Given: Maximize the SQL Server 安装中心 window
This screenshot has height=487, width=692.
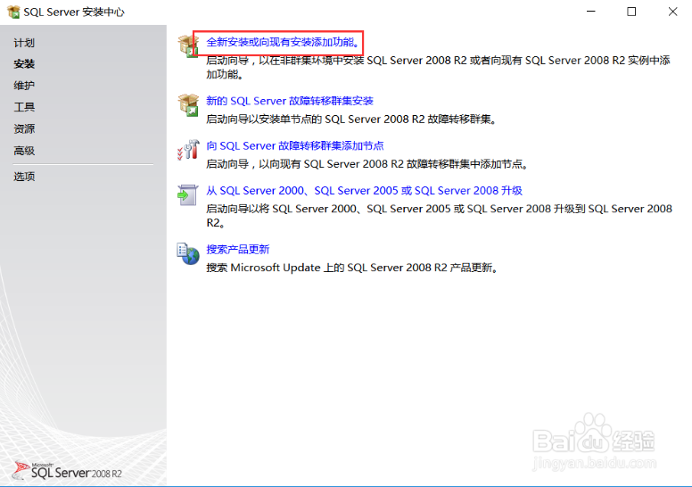Looking at the screenshot, I should (631, 12).
